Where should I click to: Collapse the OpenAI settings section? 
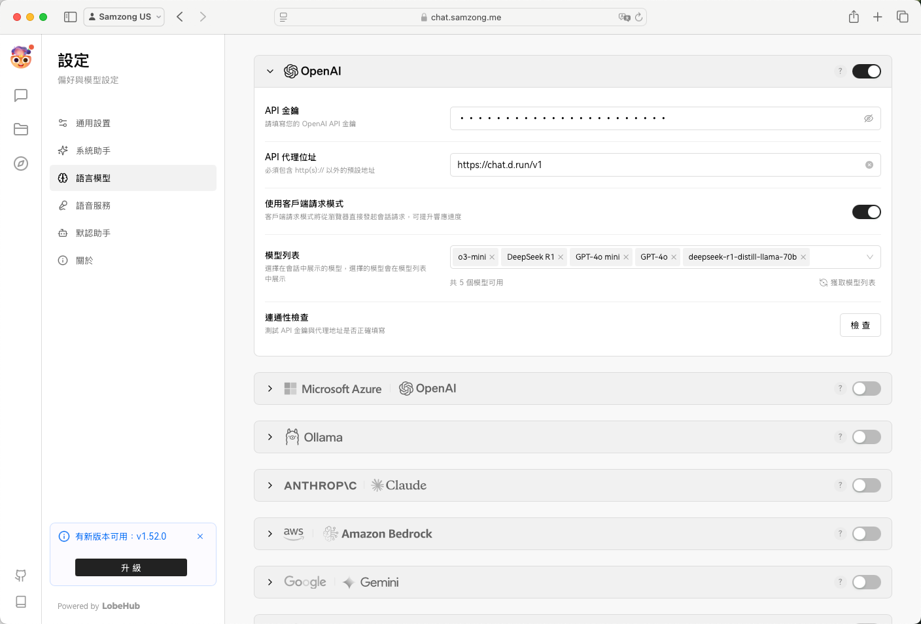coord(270,71)
